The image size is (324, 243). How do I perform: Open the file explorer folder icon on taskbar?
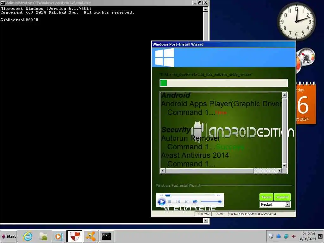pyautogui.click(x=43, y=236)
